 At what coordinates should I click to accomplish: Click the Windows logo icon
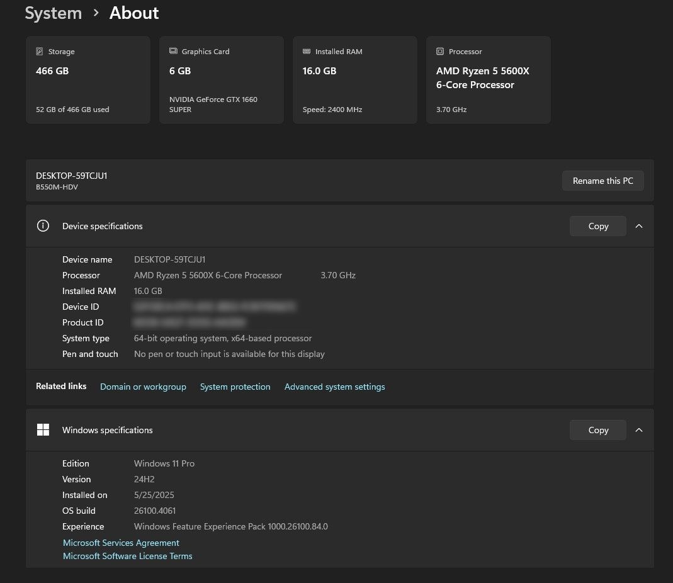(x=43, y=430)
